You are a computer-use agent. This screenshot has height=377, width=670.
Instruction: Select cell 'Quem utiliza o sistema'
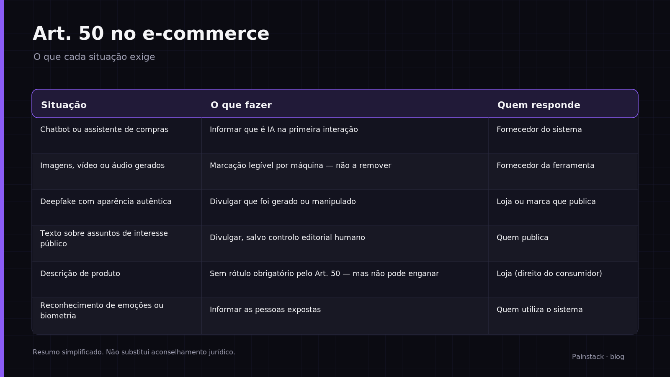[563, 316]
